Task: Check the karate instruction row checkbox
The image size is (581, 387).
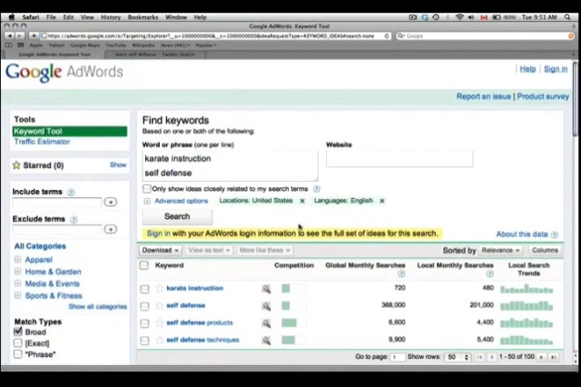Action: click(x=144, y=289)
